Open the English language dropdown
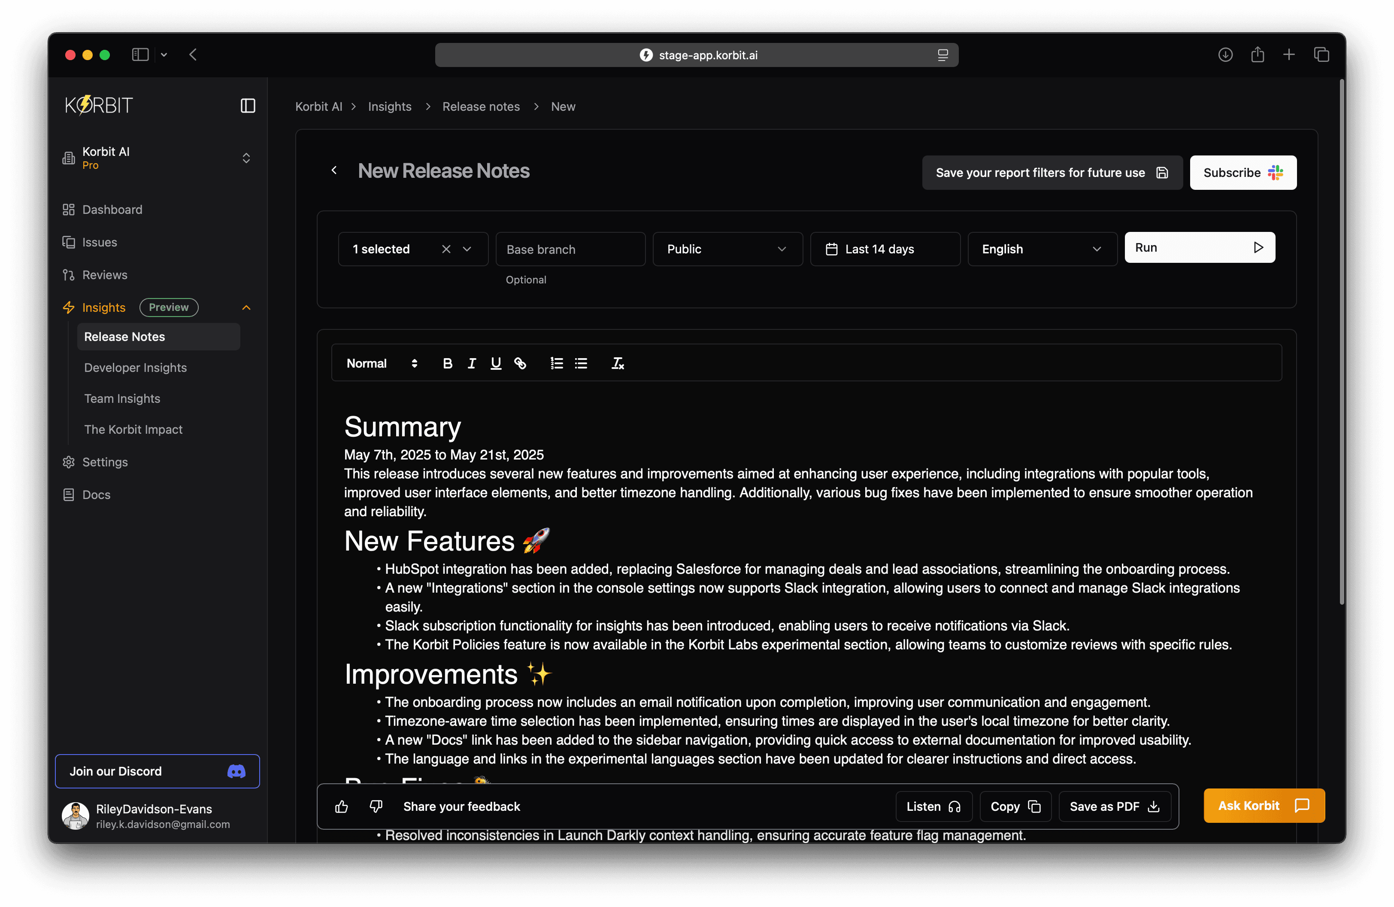Viewport: 1394px width, 907px height. 1042,249
